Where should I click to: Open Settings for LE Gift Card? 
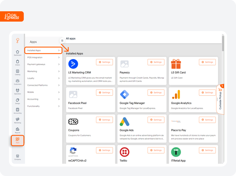[207, 62]
